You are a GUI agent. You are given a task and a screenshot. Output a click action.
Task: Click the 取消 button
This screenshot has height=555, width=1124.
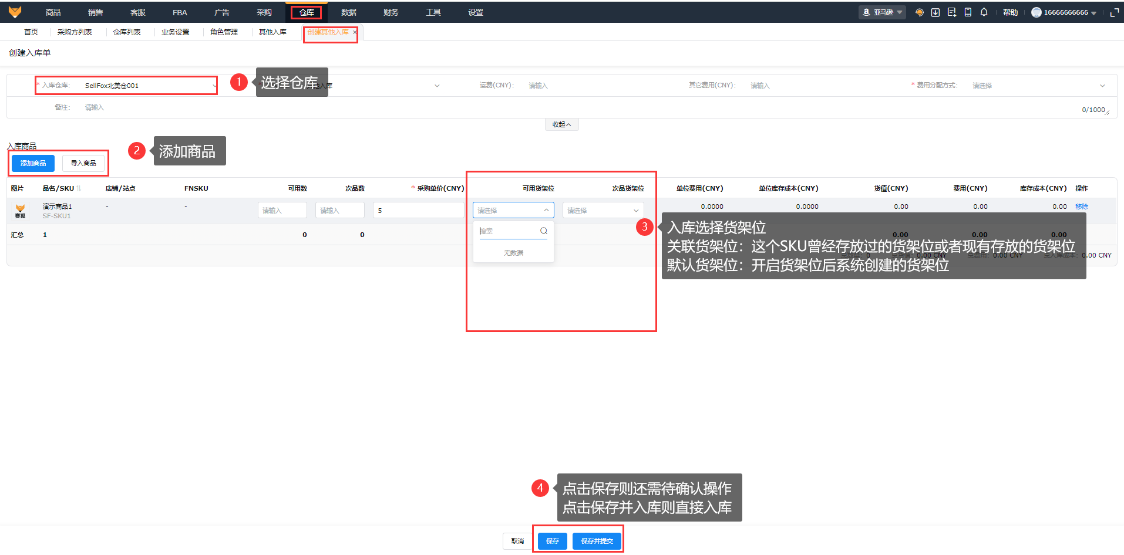[517, 541]
